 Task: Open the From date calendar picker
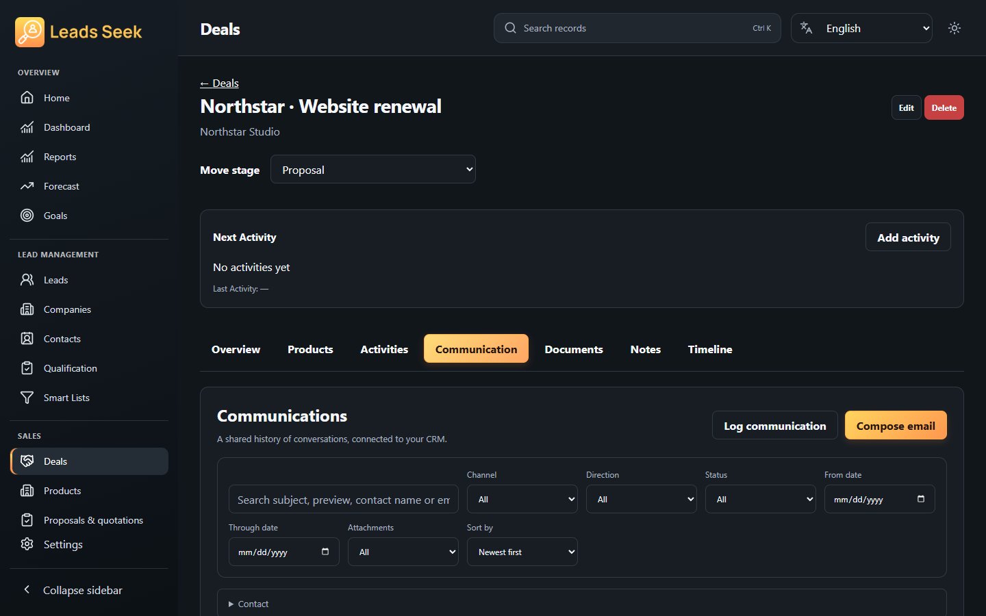click(x=921, y=499)
